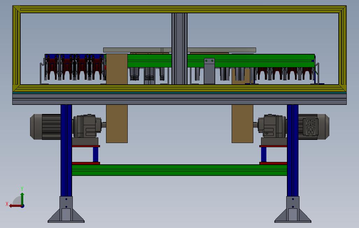Select the right gearbox housing beside the SEW motor

click(272, 126)
